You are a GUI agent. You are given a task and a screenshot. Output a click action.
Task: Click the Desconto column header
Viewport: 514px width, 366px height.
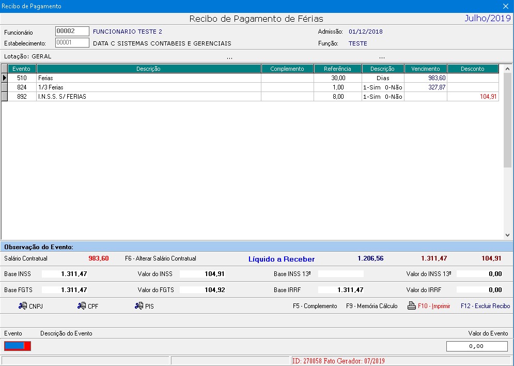tap(473, 69)
